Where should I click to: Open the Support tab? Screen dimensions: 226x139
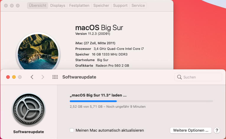click(120, 6)
